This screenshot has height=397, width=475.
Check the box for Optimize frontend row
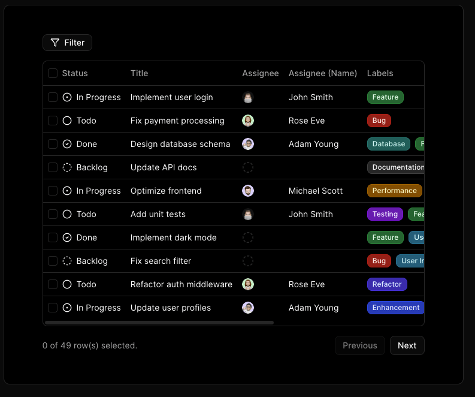(53, 191)
